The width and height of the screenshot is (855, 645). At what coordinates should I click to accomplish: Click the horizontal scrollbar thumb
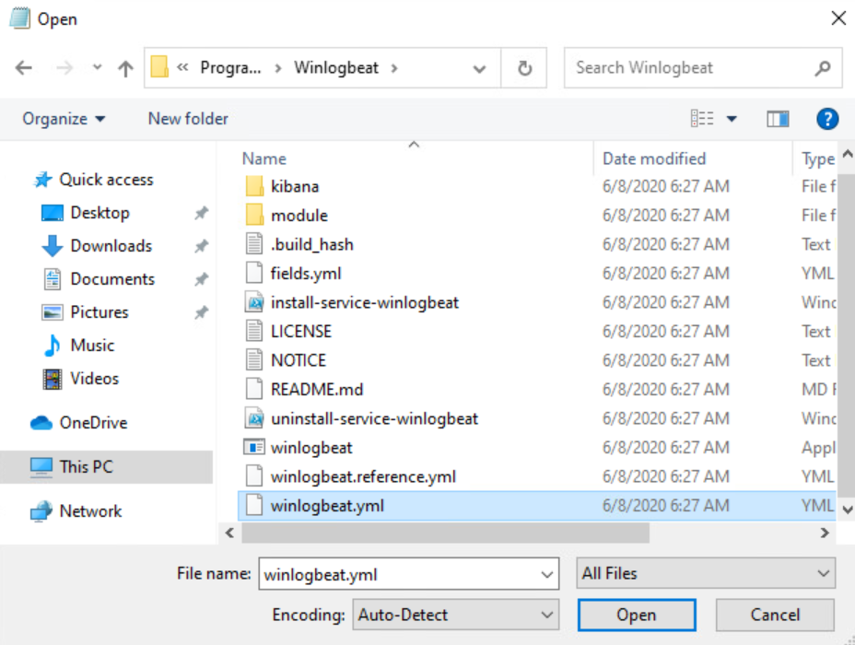click(x=446, y=533)
